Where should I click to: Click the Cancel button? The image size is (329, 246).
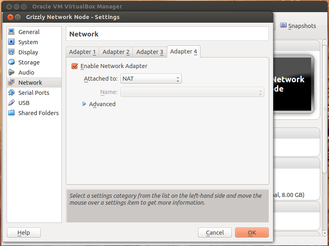click(215, 233)
